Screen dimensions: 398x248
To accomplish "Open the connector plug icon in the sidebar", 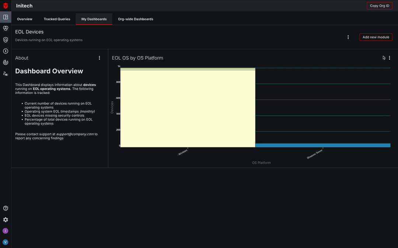I will [6, 73].
